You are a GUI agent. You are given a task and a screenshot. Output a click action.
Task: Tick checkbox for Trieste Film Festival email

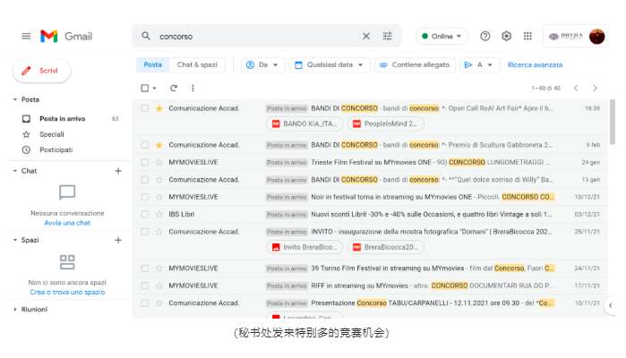[145, 162]
